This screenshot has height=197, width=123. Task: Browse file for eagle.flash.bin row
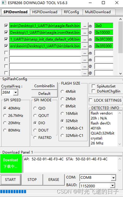coord(85,26)
